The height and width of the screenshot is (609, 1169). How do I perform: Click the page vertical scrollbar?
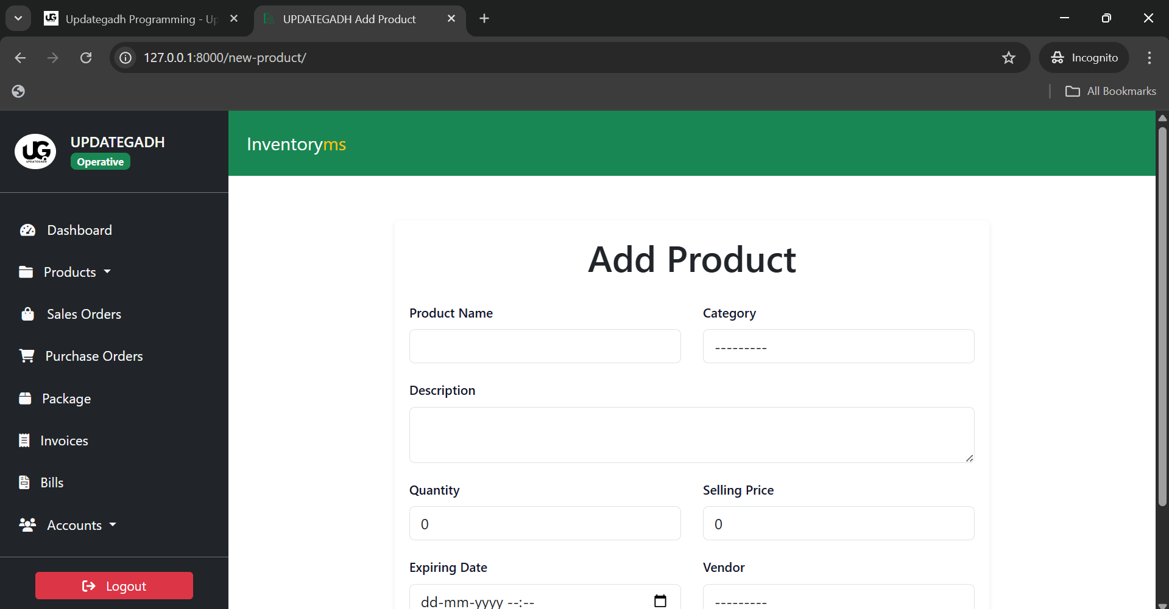[x=1162, y=316]
